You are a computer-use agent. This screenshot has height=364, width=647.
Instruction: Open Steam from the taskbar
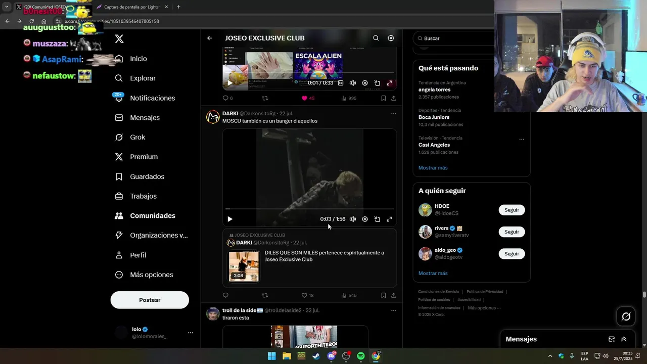click(316, 356)
